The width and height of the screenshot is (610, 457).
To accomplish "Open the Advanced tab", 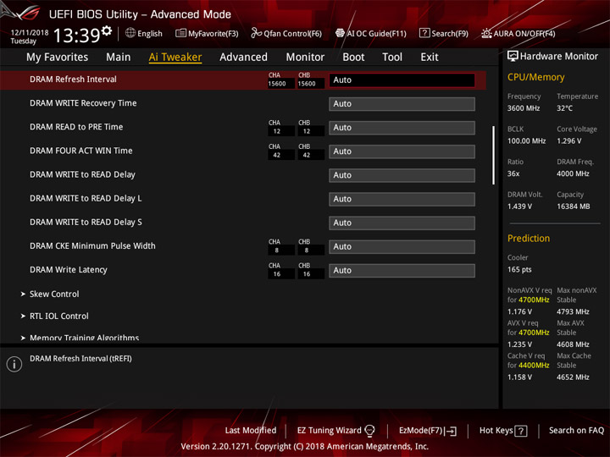I will (x=243, y=58).
